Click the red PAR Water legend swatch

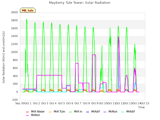(x=27, y=112)
